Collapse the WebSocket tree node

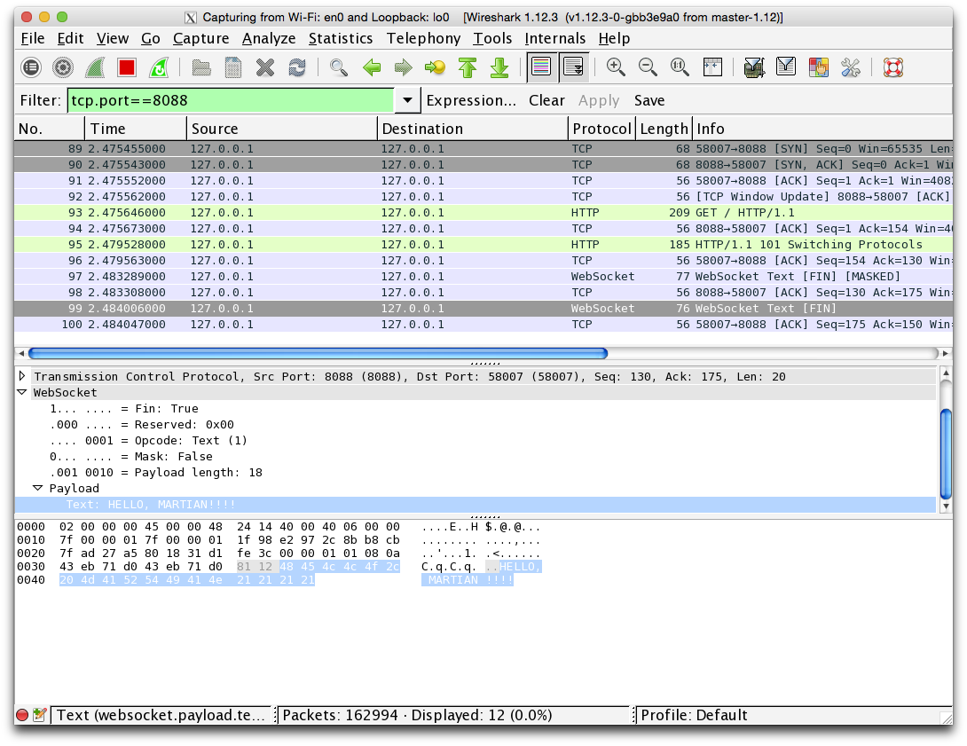tap(22, 392)
